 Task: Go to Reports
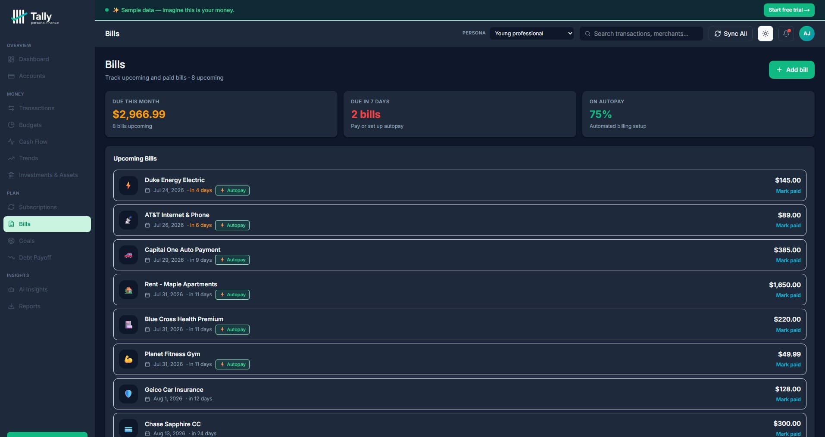click(47, 306)
